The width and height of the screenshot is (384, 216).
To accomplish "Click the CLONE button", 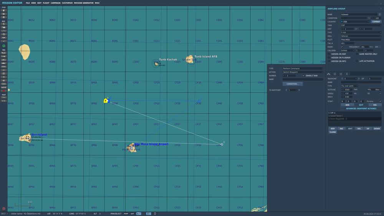I will point(333,132).
